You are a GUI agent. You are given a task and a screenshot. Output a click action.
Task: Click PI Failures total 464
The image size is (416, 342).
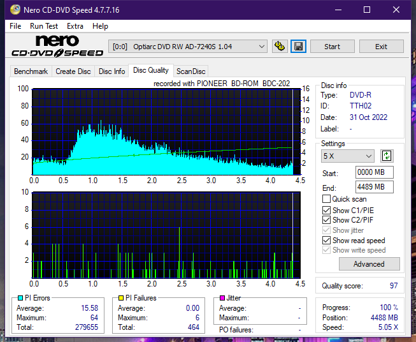click(x=194, y=327)
